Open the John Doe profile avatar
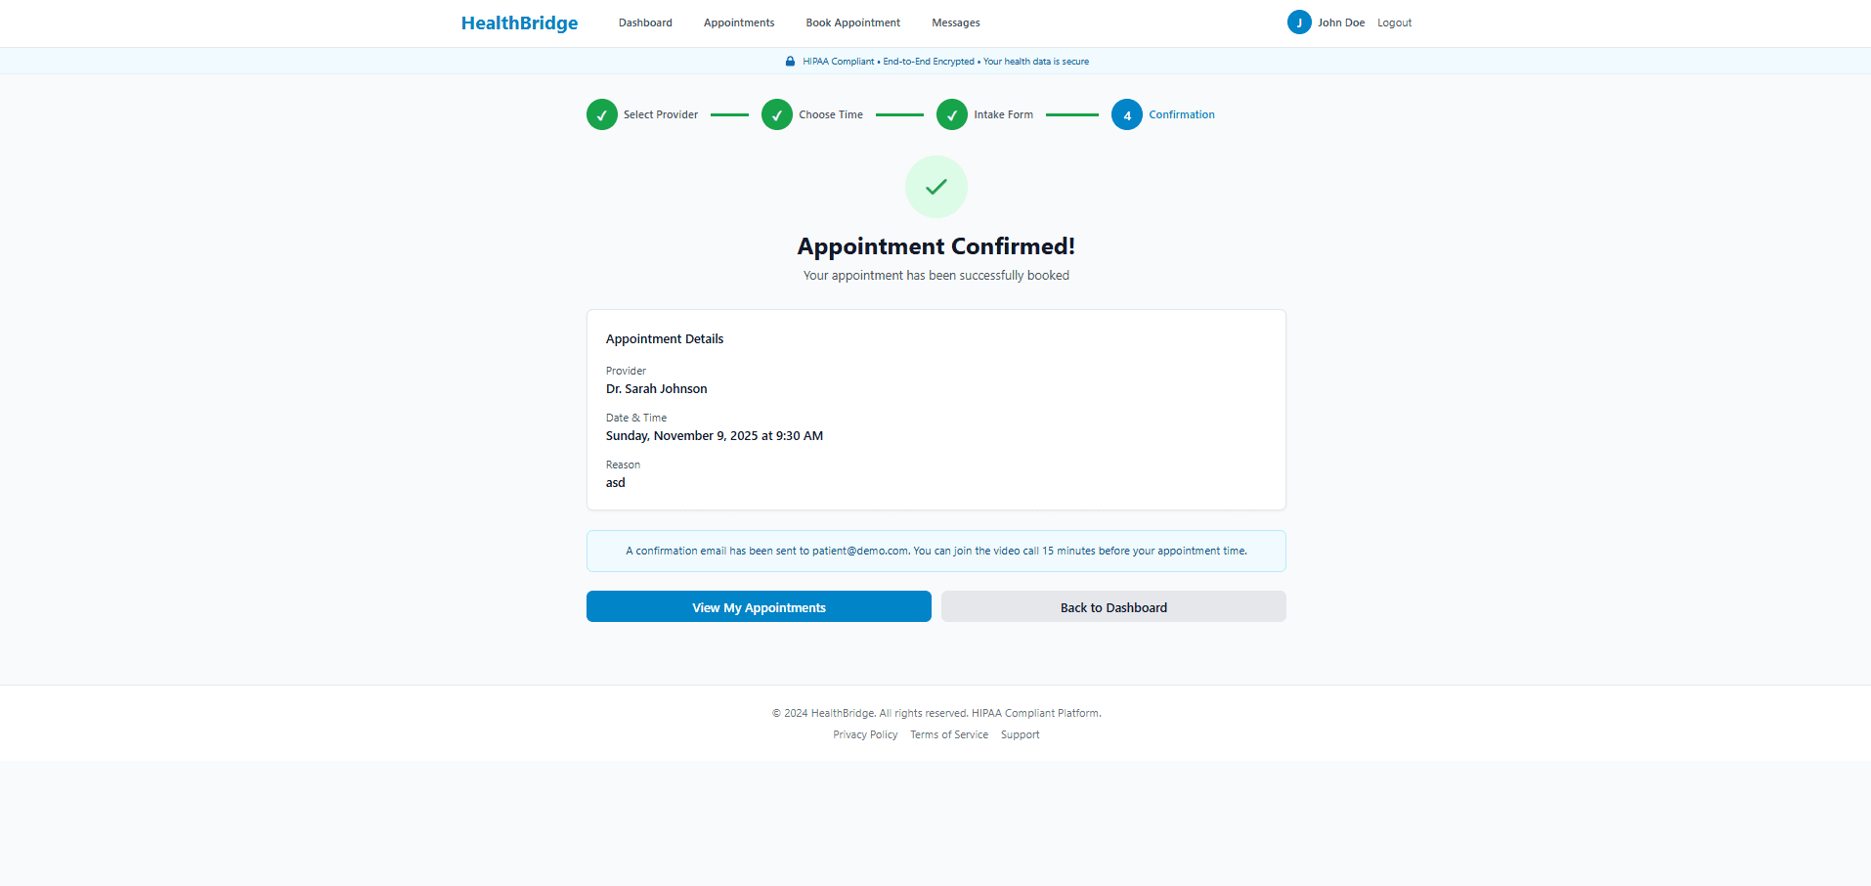 (x=1298, y=22)
